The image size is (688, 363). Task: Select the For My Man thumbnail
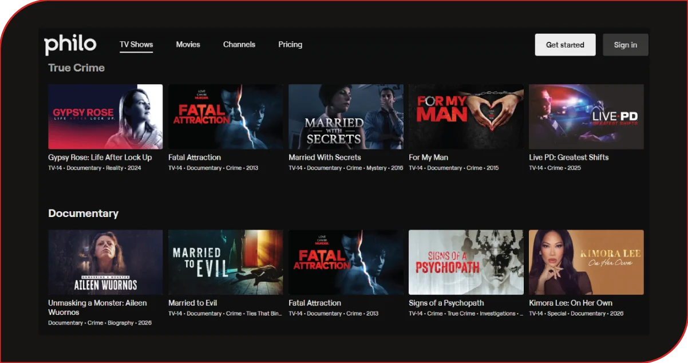click(466, 117)
